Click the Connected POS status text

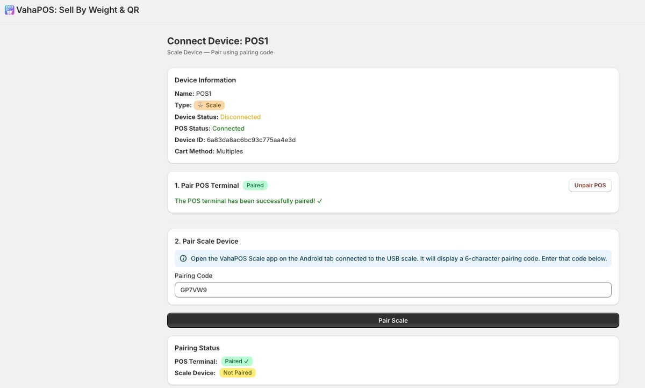click(228, 128)
